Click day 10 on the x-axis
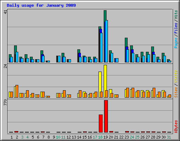 [58, 137]
